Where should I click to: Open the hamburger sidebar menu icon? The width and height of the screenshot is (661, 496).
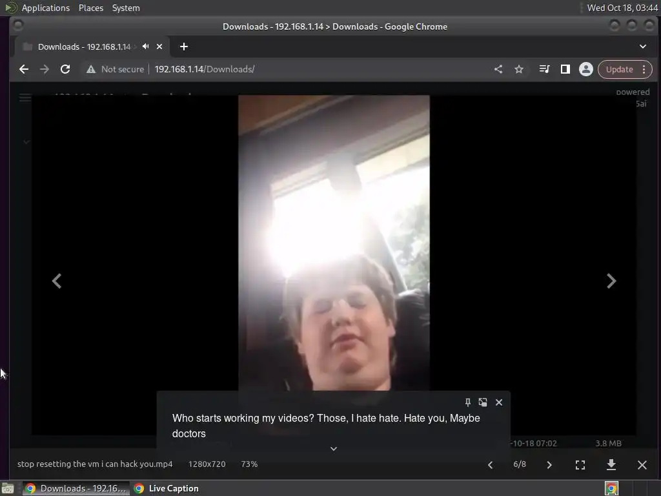pyautogui.click(x=25, y=98)
